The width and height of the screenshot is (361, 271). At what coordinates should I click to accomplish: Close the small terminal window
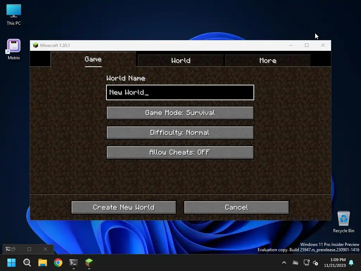coord(45,249)
